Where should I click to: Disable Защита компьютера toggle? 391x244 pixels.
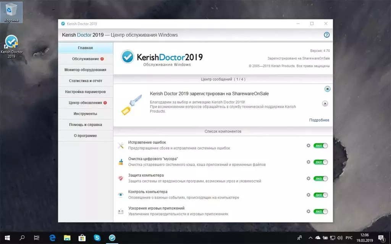pos(320,178)
